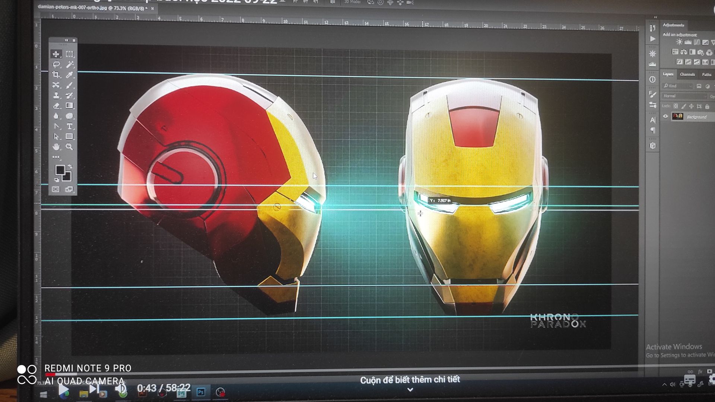Open the 3D panel cube icon

pyautogui.click(x=652, y=146)
